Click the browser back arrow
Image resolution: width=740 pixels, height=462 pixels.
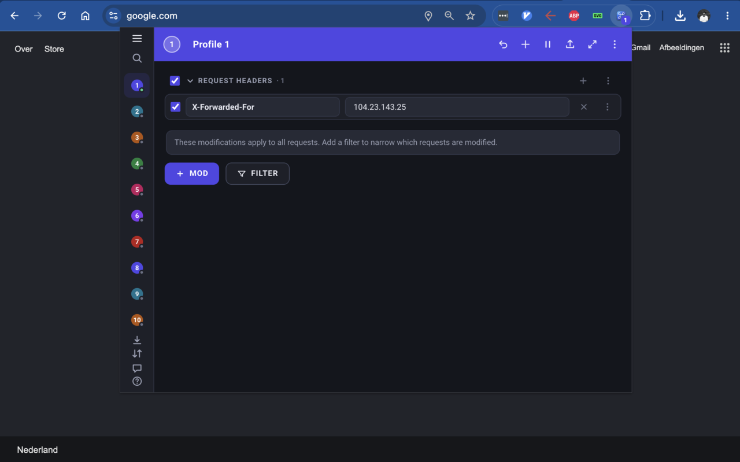(14, 16)
